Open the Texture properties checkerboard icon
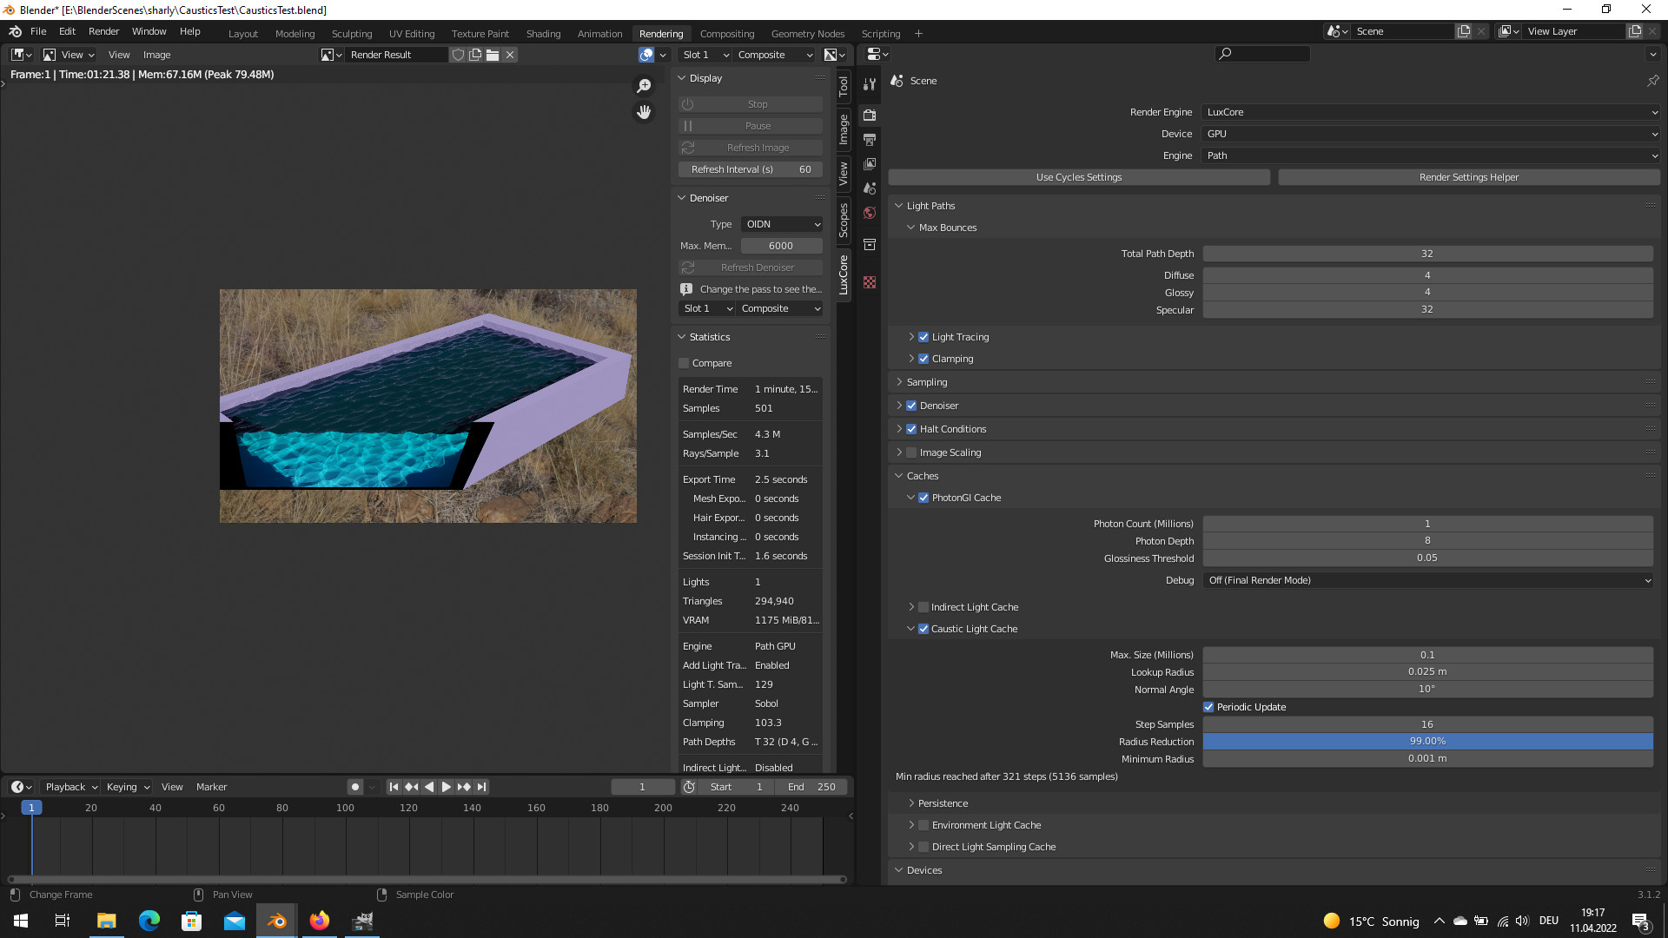 pos(870,282)
